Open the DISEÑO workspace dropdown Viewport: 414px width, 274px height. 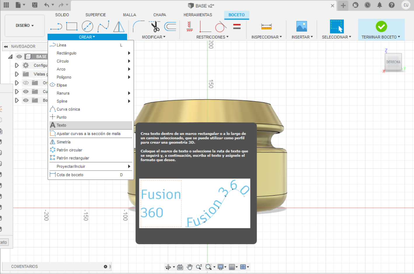25,26
